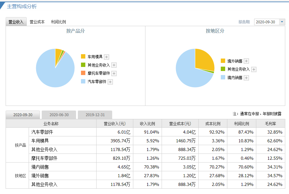Click the blue 境内销售 legend swatch

click(x=223, y=78)
